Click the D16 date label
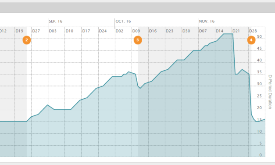 (153, 31)
